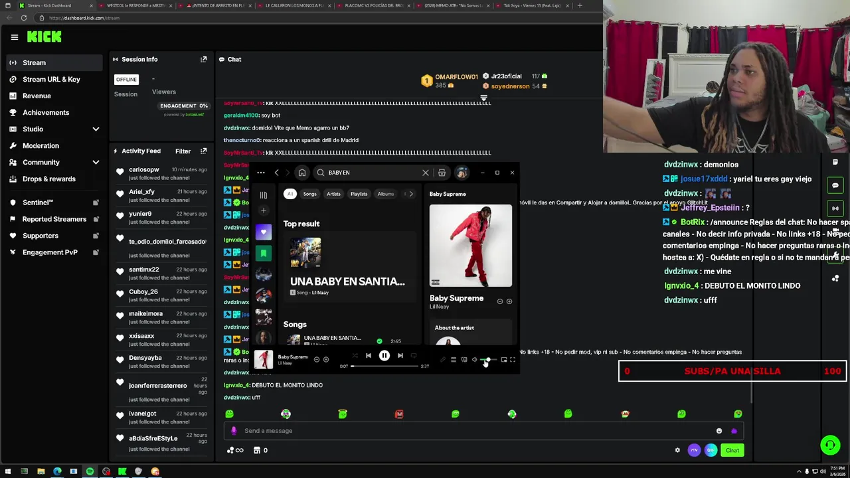
Task: Open Windows Start menu
Action: (7, 471)
